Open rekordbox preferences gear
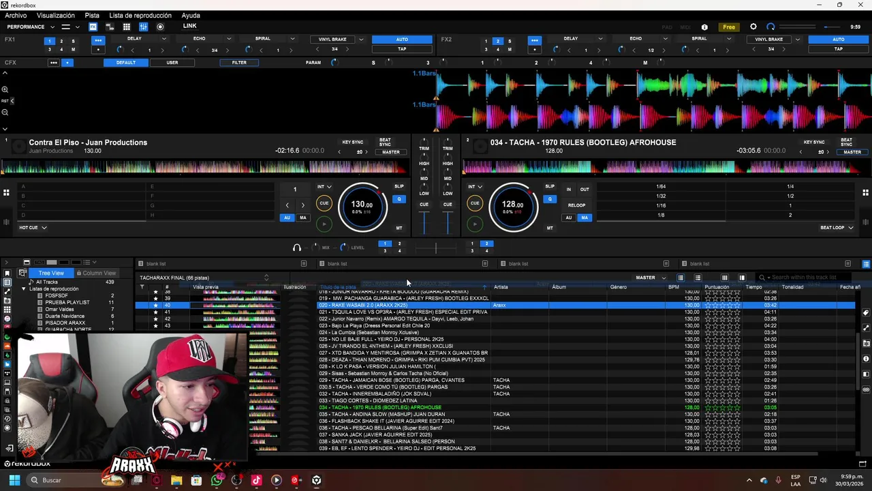872x491 pixels. (753, 27)
